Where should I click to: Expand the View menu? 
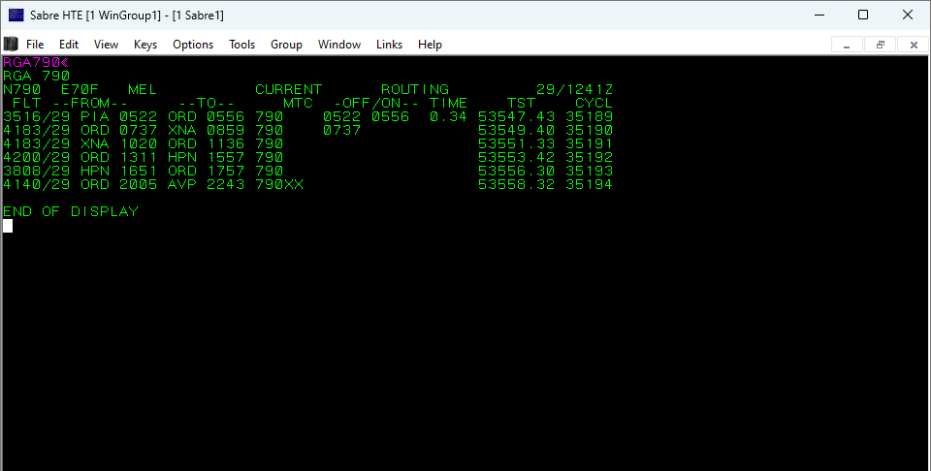tap(106, 45)
